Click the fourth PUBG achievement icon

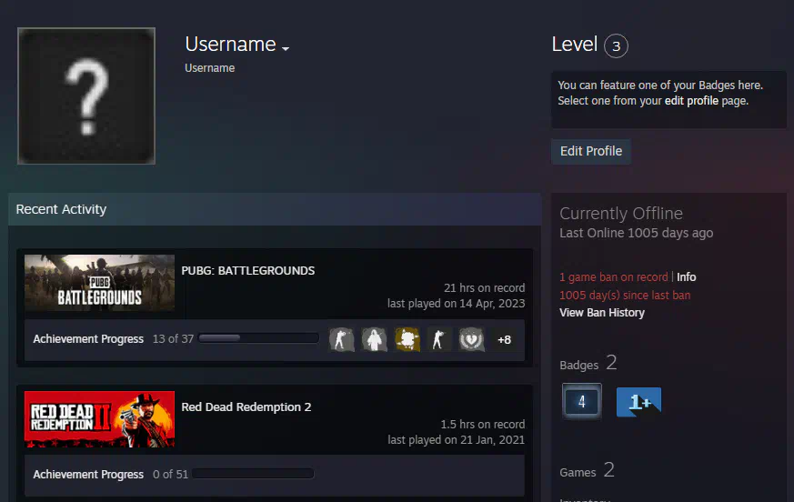439,339
